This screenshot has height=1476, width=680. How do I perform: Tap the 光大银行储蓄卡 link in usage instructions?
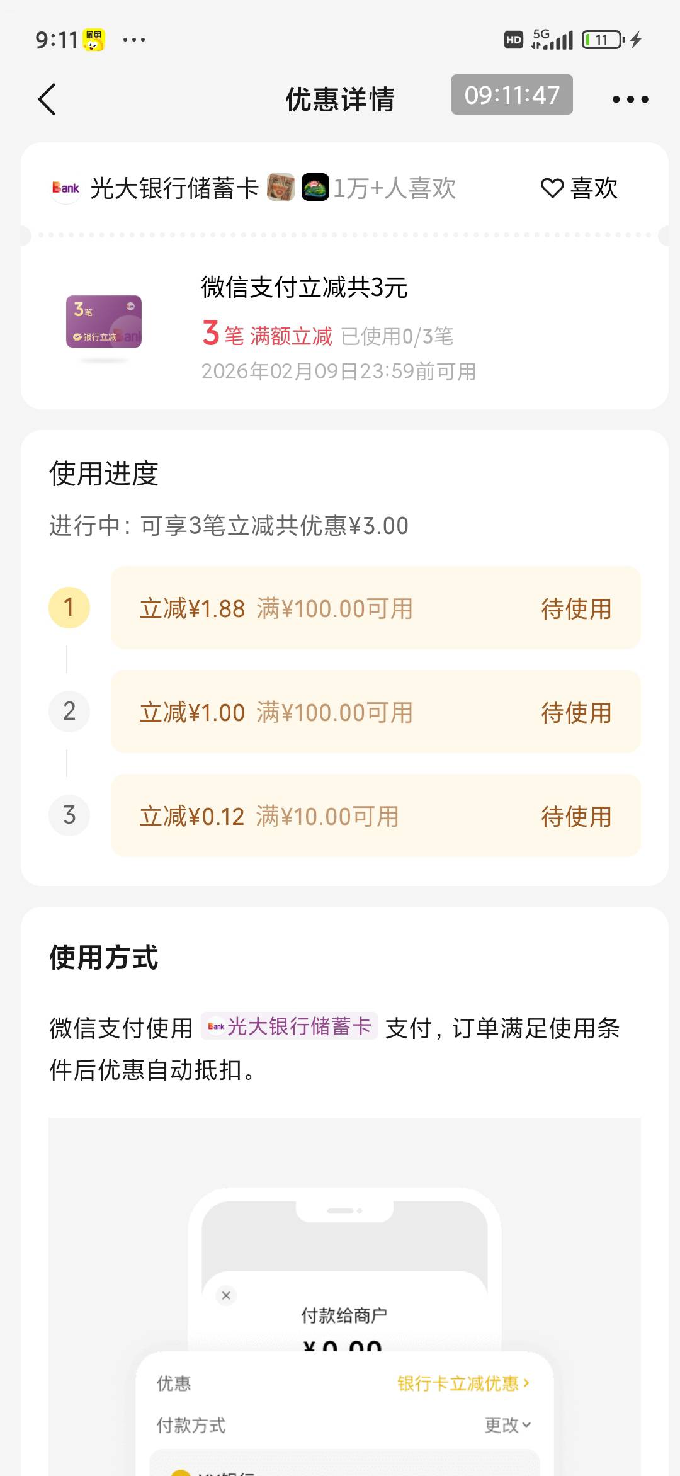290,1026
